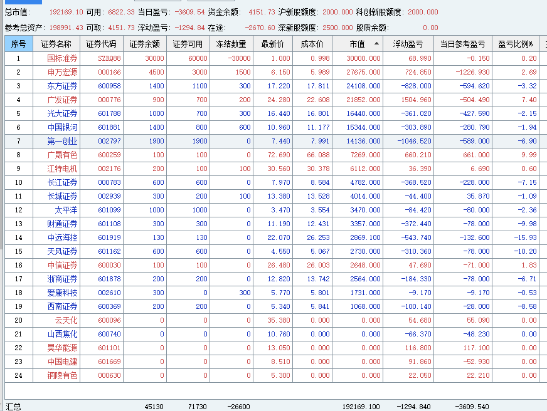
Task: Select the 中国银河 stock name
Action: pyautogui.click(x=62, y=127)
